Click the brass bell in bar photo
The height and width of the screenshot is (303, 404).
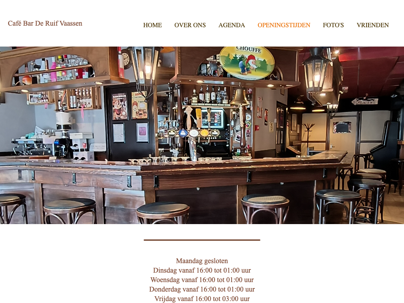point(239,97)
